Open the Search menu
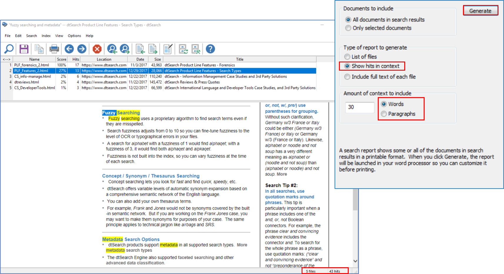This screenshot has width=504, height=274. 31,36
